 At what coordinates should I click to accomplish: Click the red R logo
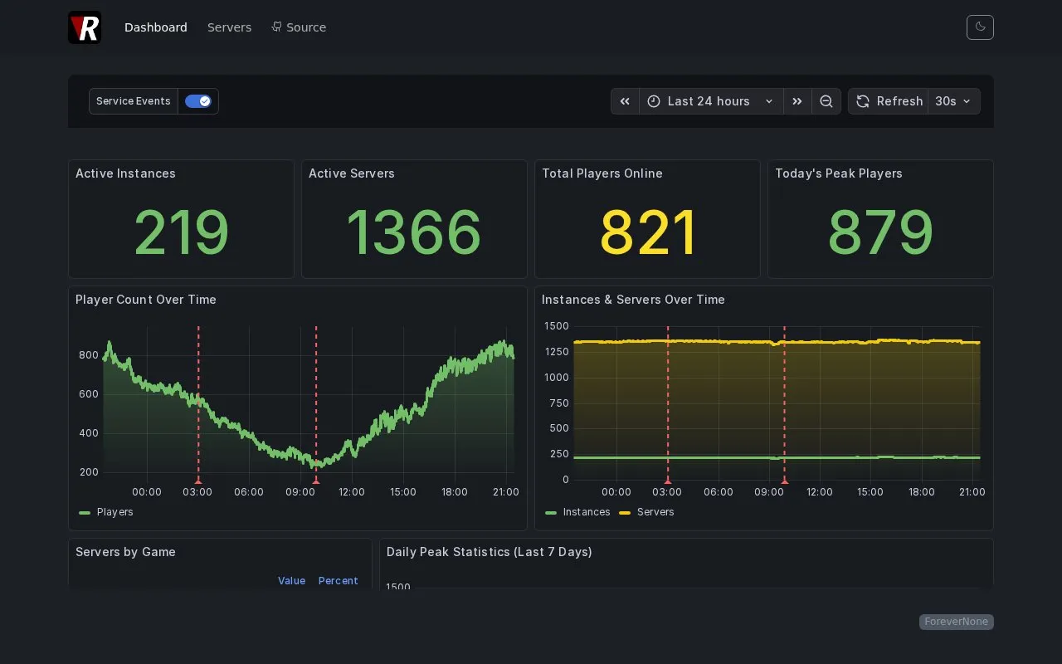click(x=85, y=27)
